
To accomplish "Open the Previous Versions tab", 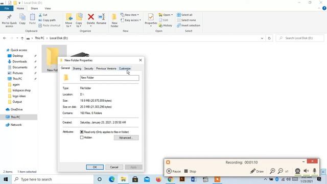I will pyautogui.click(x=106, y=68).
